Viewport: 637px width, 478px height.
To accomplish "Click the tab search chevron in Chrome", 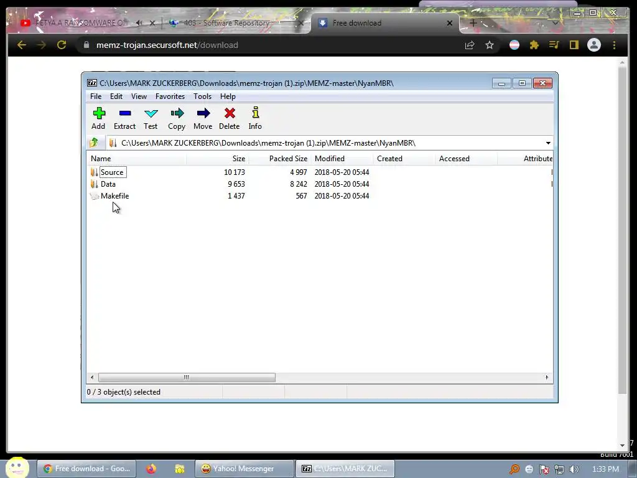I will [556, 23].
